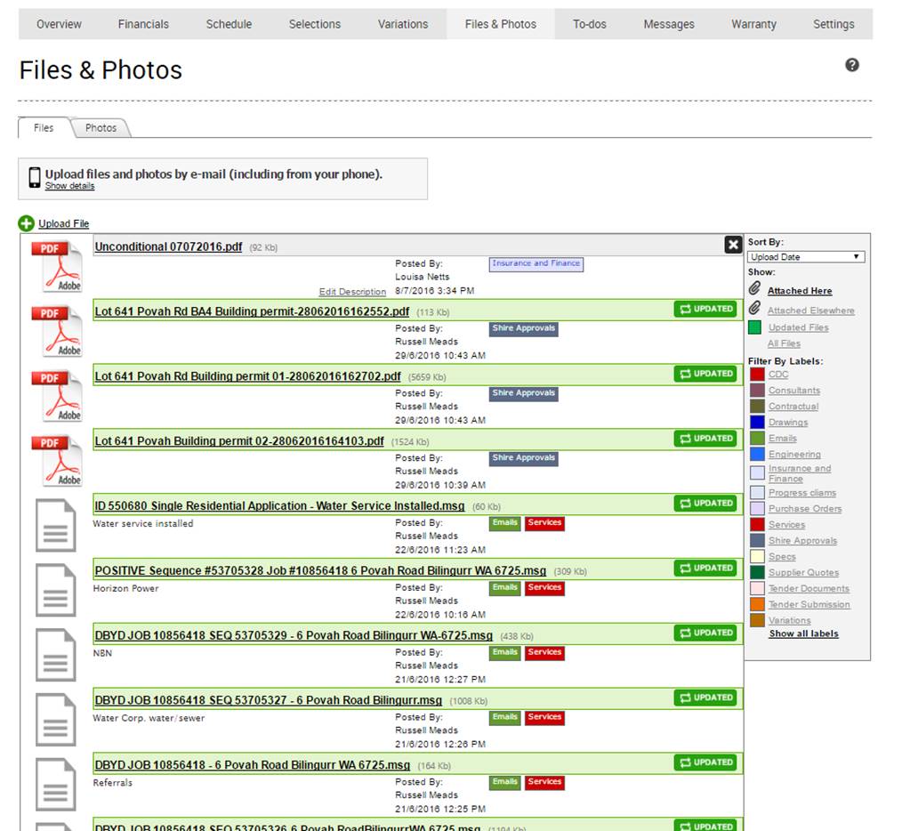902x831 pixels.
Task: Expand Show details under the upload by e-mail banner
Action: coord(69,186)
